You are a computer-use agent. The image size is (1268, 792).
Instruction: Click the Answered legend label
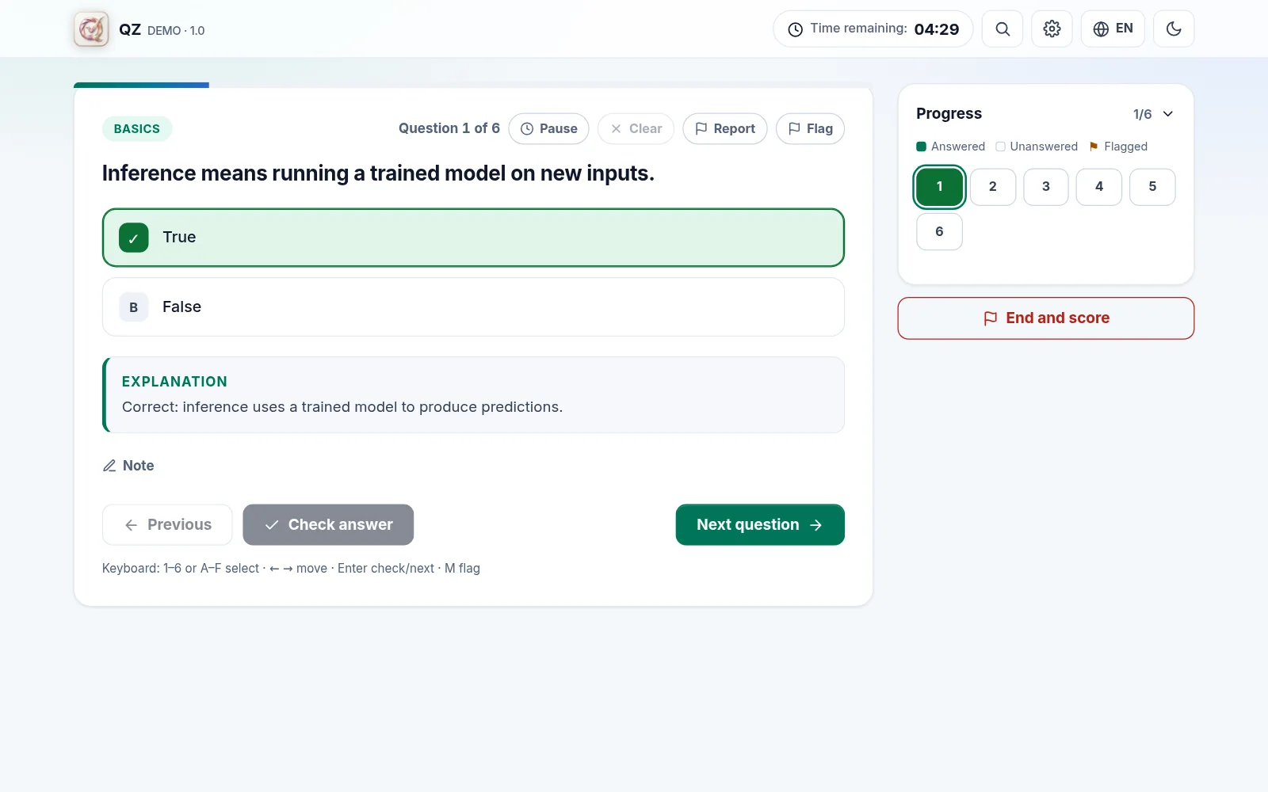957,147
